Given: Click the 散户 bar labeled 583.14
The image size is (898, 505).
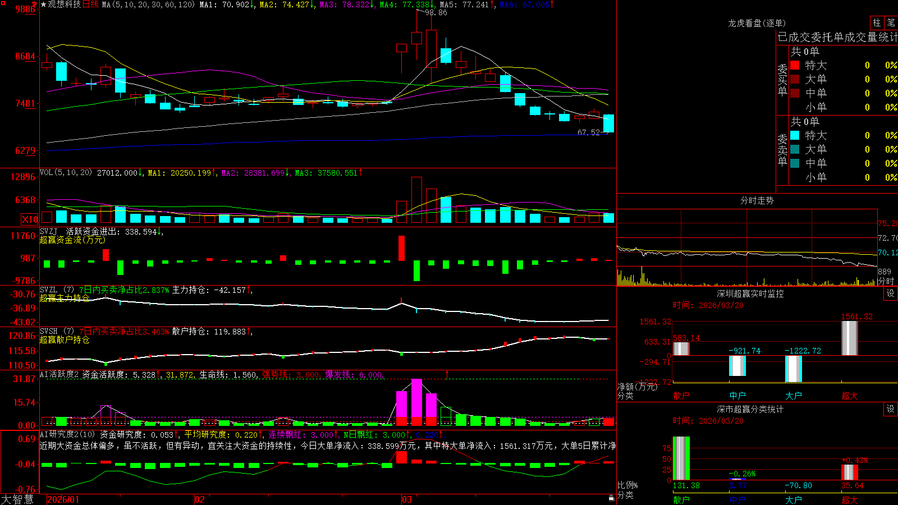Looking at the screenshot, I should point(681,348).
